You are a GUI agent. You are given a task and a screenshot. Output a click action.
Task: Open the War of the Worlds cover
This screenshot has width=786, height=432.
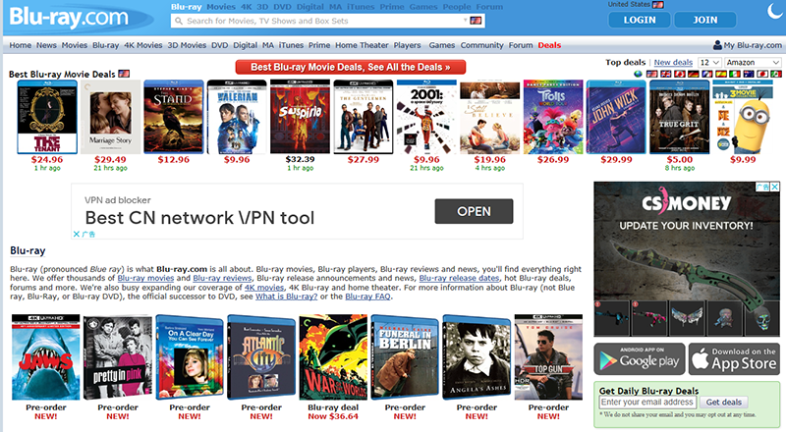(333, 356)
